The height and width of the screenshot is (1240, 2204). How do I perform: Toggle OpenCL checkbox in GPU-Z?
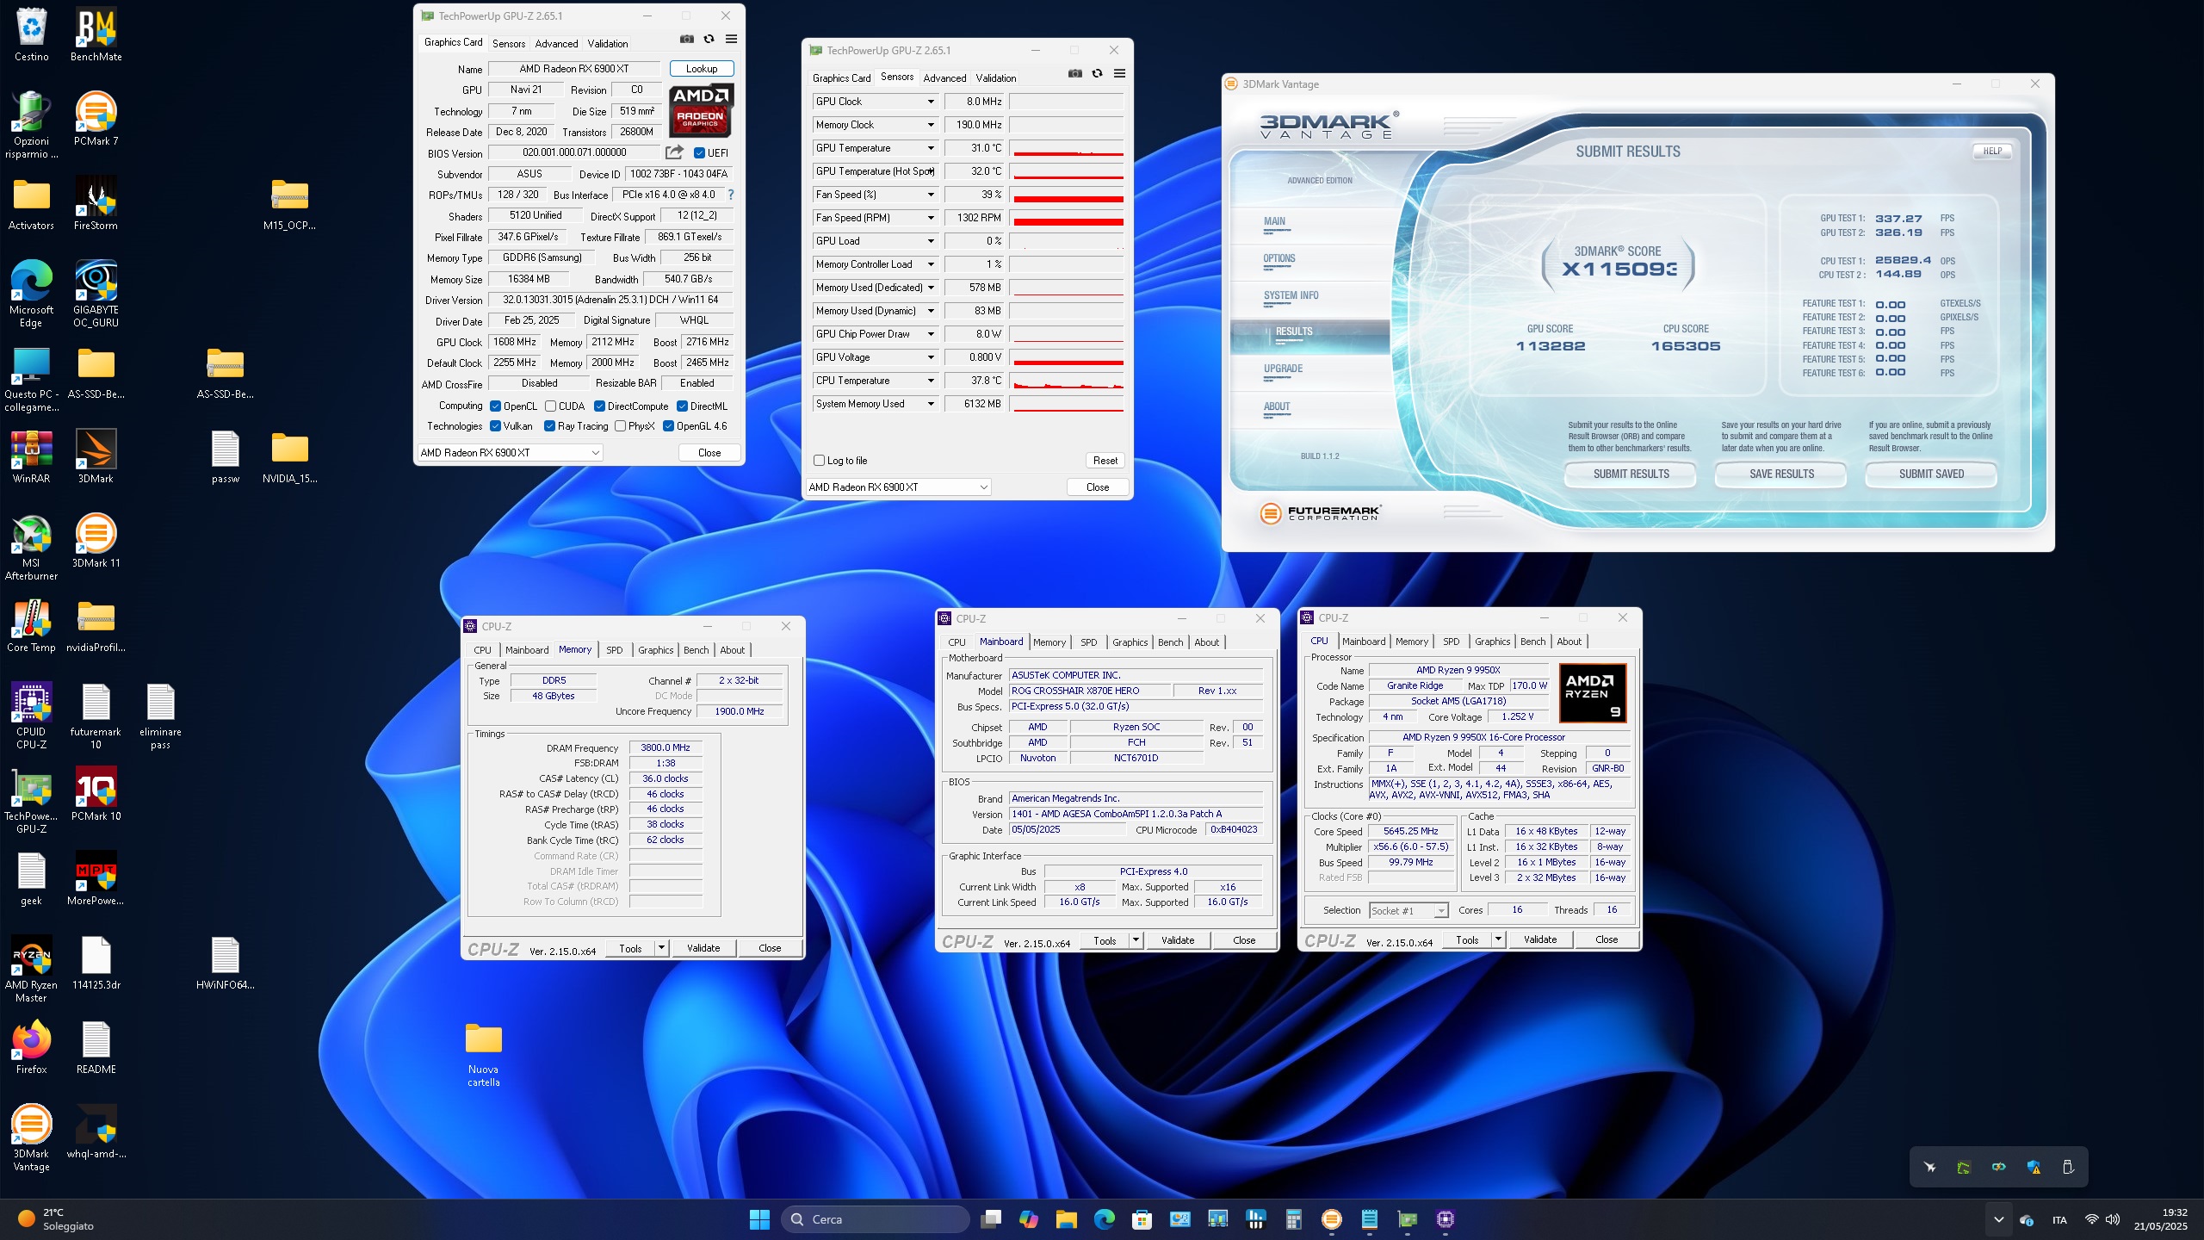(x=495, y=406)
